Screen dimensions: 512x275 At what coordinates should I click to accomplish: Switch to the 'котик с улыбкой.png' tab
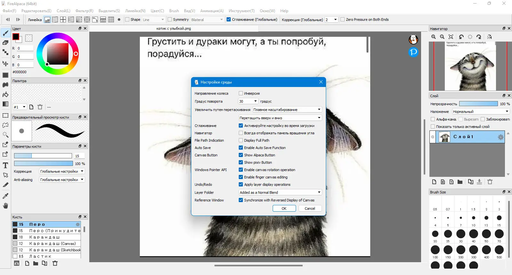(174, 28)
